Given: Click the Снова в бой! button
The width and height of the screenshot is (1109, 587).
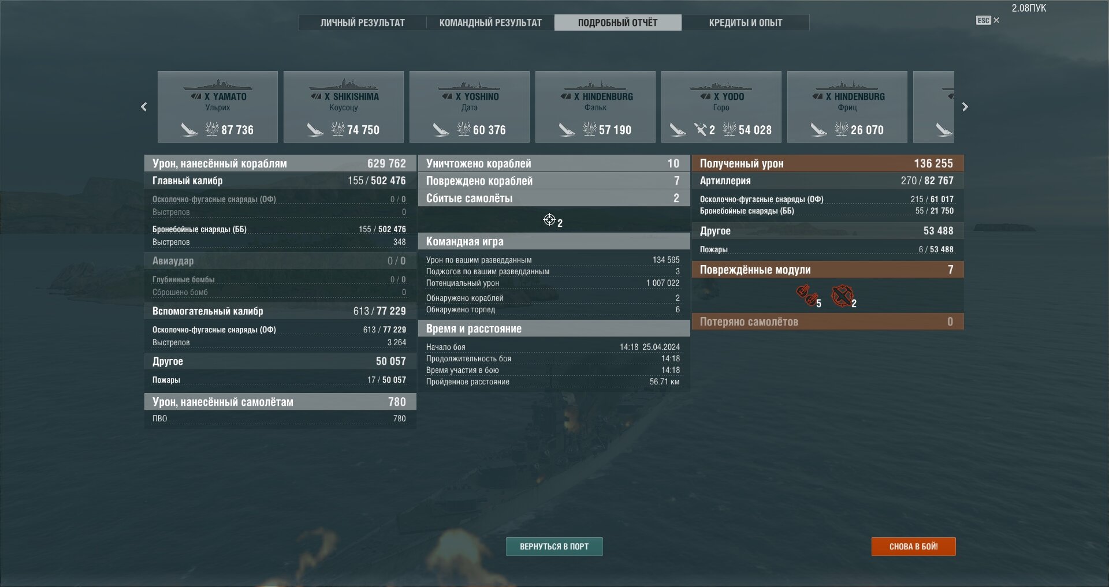Looking at the screenshot, I should [x=914, y=547].
